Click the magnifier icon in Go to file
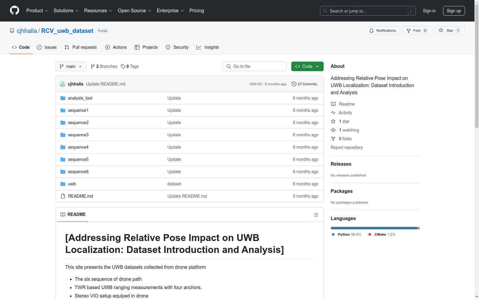 (229, 66)
